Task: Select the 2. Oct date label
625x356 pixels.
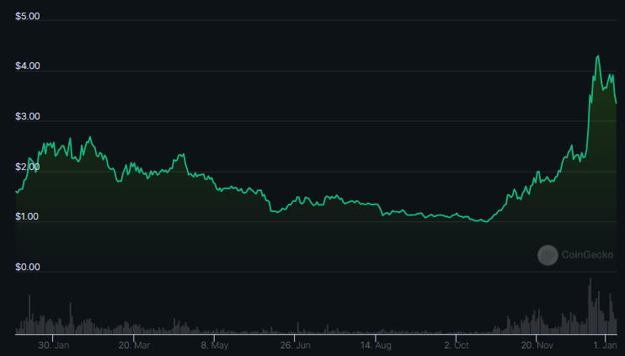Action: [457, 345]
